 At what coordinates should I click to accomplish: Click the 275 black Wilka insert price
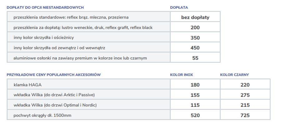(245, 95)
